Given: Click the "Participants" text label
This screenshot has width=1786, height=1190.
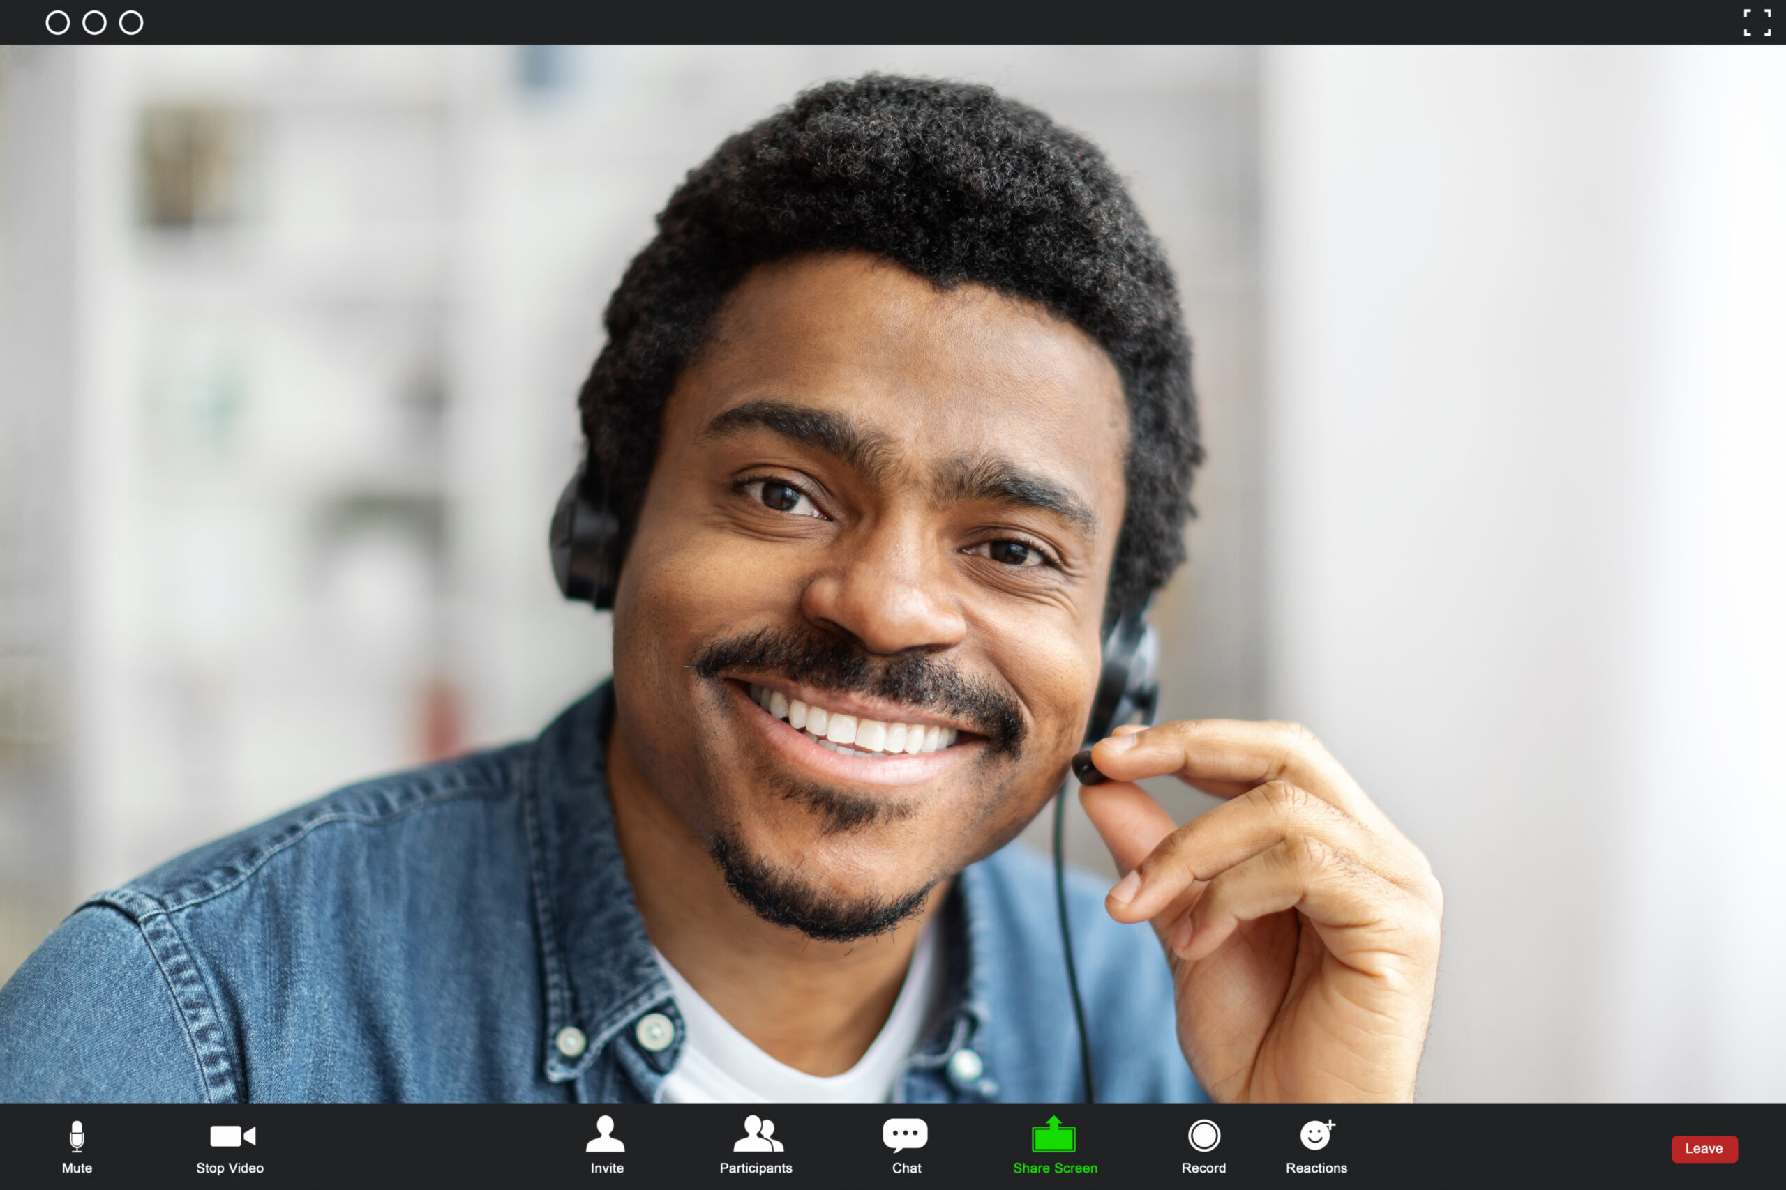Looking at the screenshot, I should pyautogui.click(x=756, y=1168).
